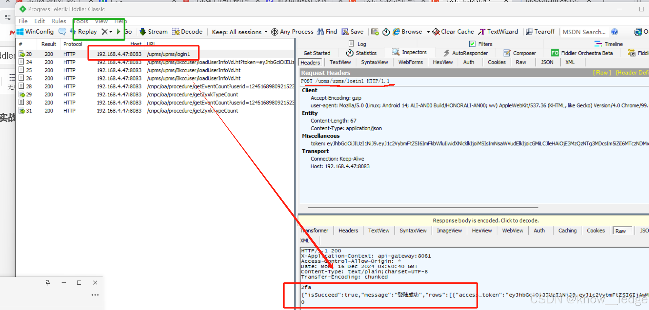Click the Browse Internet Explorer button
The height and width of the screenshot is (310, 649).
pyautogui.click(x=407, y=32)
